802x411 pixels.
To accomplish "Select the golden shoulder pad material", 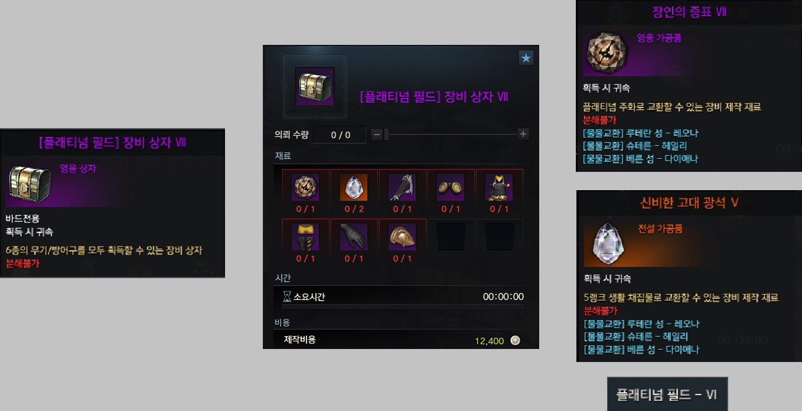I will tap(402, 237).
